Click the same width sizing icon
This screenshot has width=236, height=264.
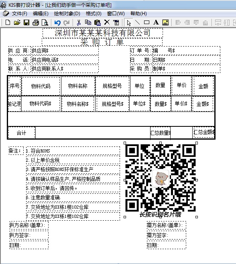(218, 22)
